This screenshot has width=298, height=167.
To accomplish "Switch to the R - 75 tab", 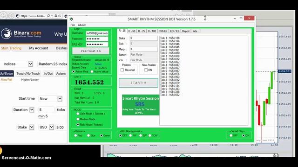I will coord(142,31).
